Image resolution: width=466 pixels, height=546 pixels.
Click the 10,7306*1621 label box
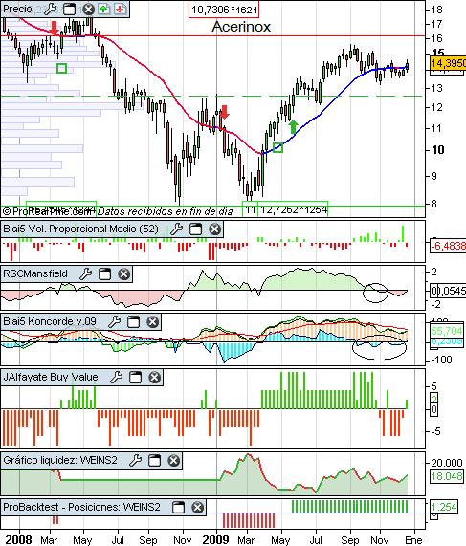[x=224, y=10]
